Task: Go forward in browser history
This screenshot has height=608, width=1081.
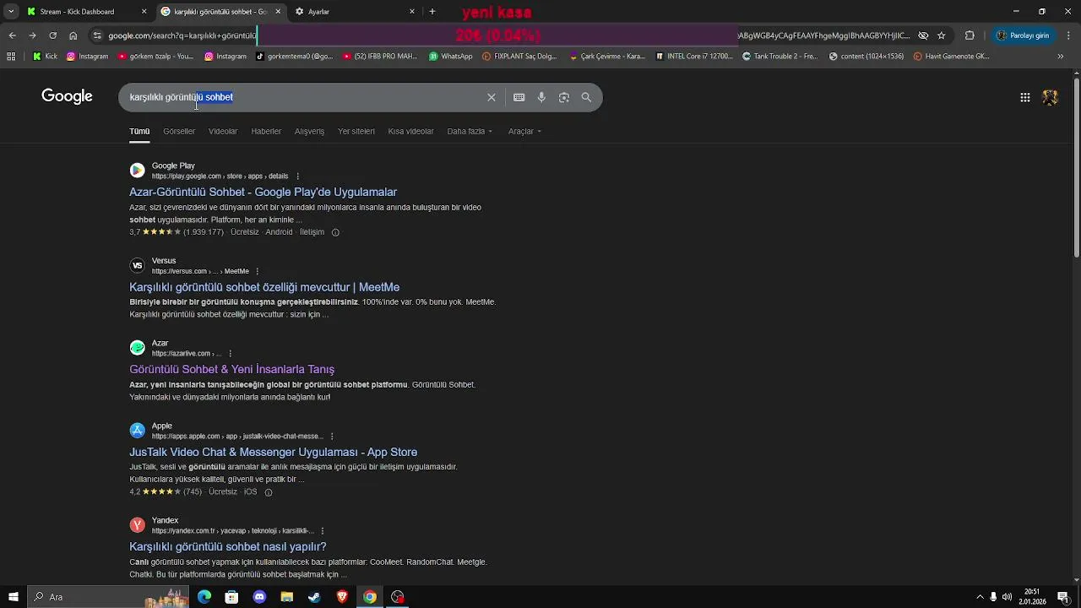Action: (32, 35)
